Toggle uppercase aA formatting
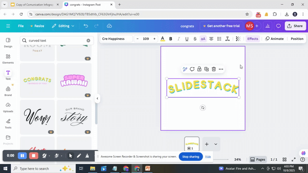Viewport: 308px width, 173px height. click(203, 39)
